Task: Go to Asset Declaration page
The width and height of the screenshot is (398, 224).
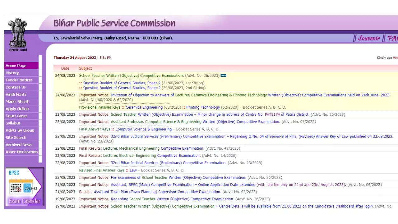Action: pos(21,152)
